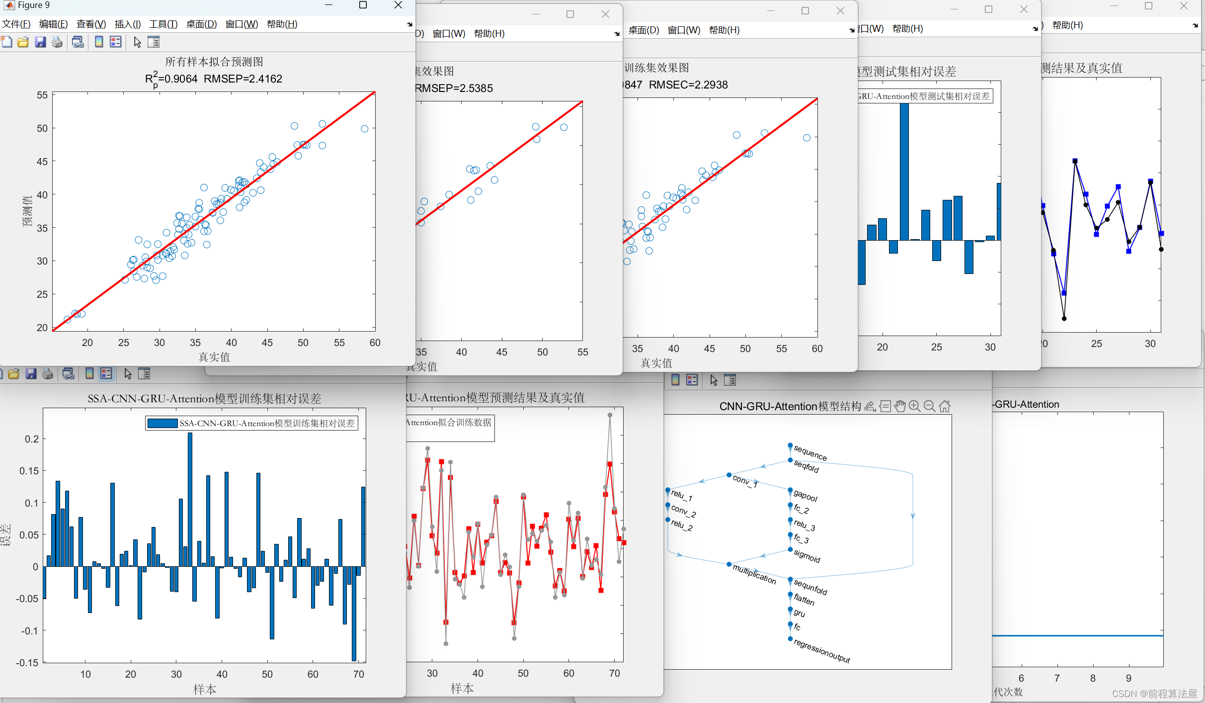The height and width of the screenshot is (703, 1205).
Task: Open the 插入(I) menu in Figure 9
Action: coord(127,24)
